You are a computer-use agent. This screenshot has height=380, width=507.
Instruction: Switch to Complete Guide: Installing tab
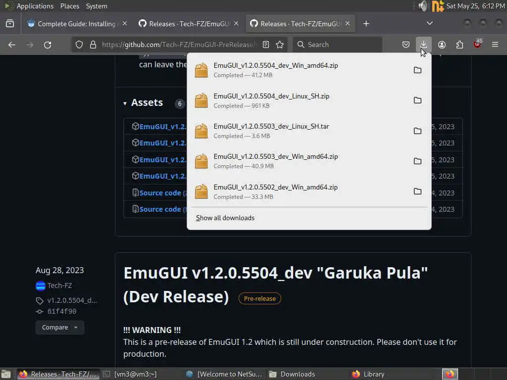pyautogui.click(x=77, y=24)
